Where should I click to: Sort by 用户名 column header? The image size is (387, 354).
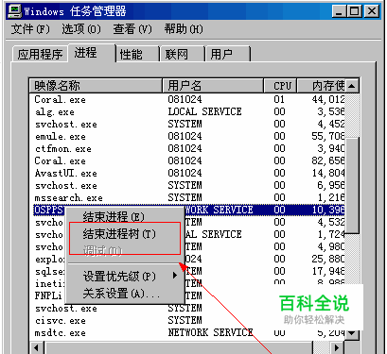(213, 85)
